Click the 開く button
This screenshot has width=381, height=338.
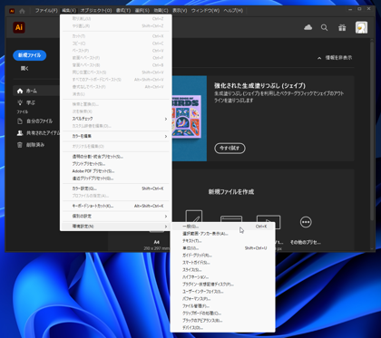coord(24,69)
